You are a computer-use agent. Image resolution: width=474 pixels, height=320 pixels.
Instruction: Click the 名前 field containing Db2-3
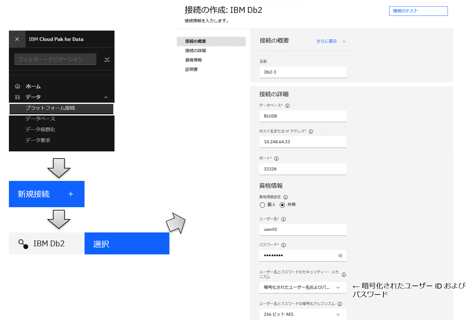pos(303,72)
